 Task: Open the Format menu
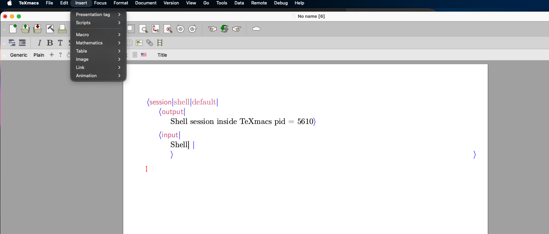point(121,3)
